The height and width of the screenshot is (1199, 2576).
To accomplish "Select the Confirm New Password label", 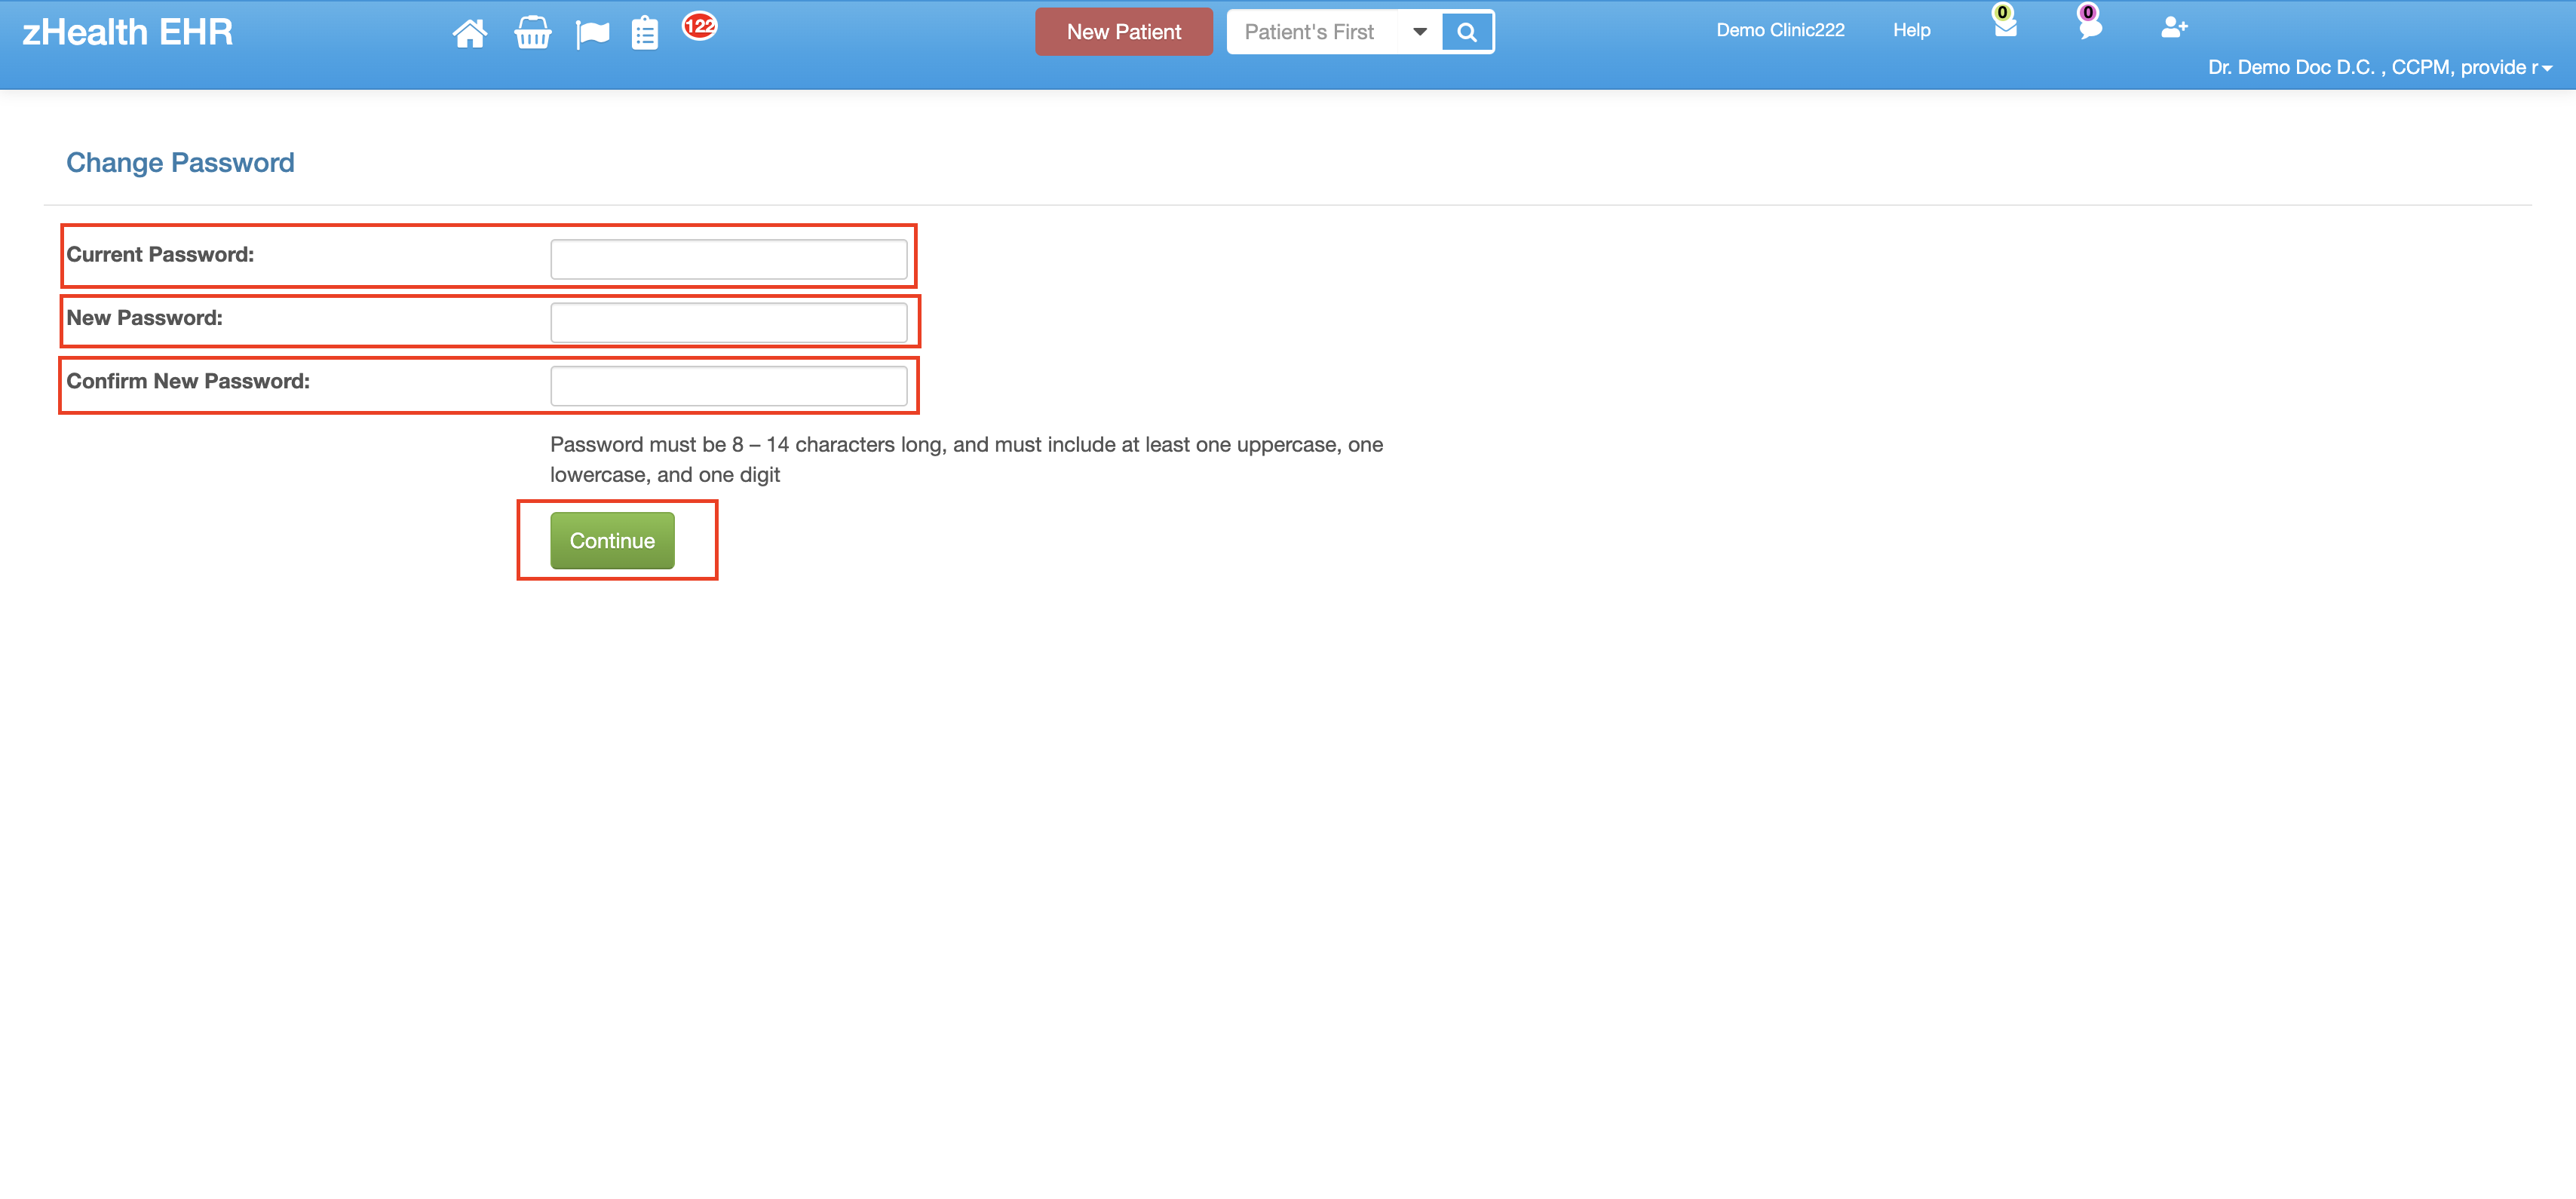I will coord(188,381).
